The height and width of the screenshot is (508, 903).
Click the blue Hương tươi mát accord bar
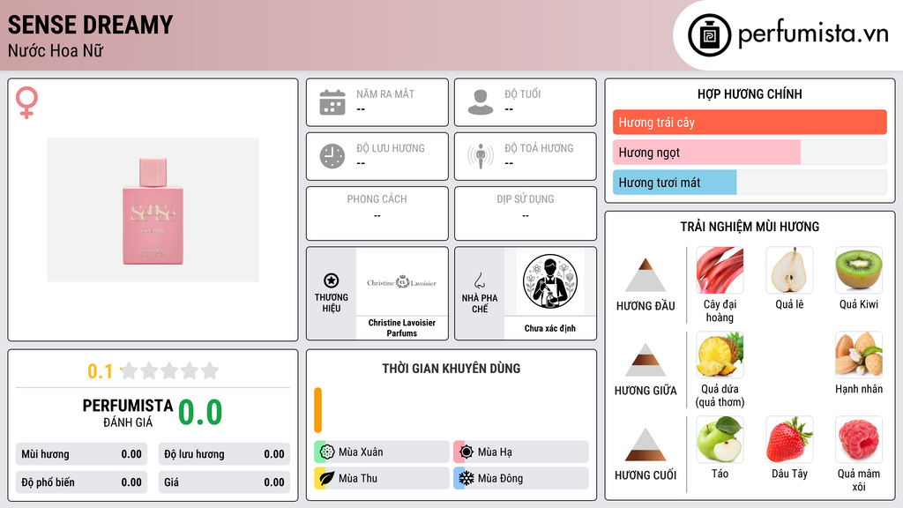(x=675, y=183)
